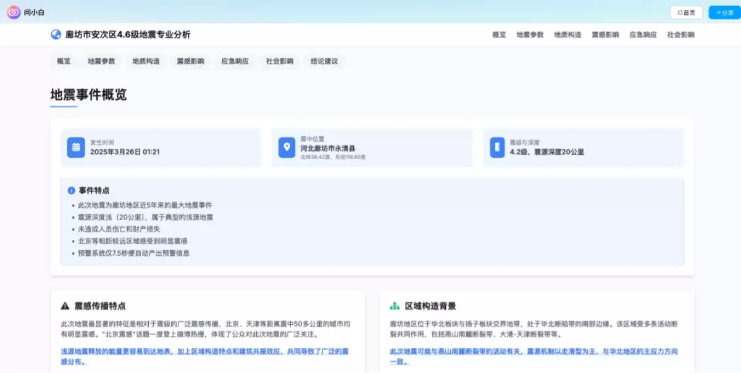Click the bullet 北京等相距较远区域感受到明显震感
The height and width of the screenshot is (373, 741).
tap(133, 241)
